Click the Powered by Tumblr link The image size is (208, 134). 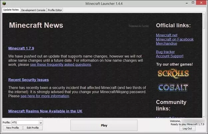[139, 26]
